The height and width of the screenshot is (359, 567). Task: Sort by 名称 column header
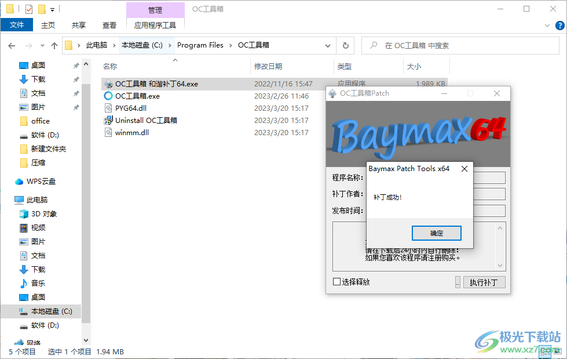click(x=110, y=67)
